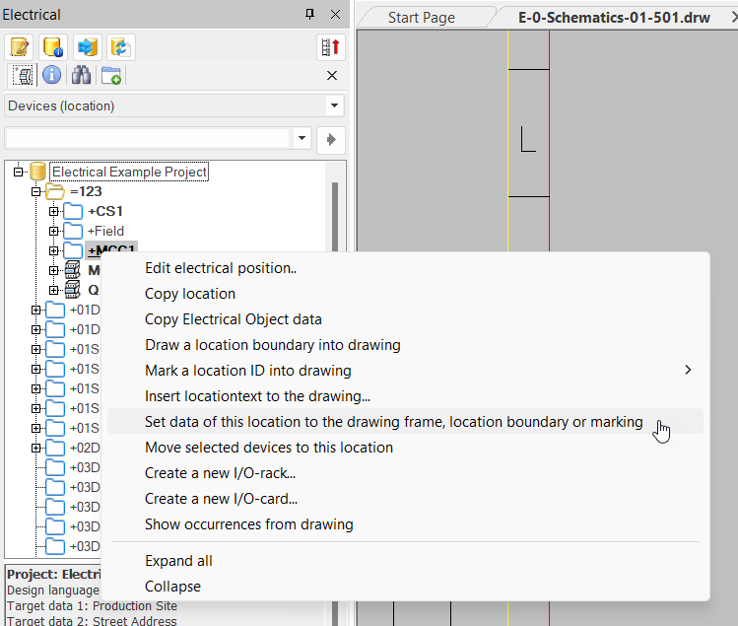Select the +CS1 tree item
Viewport: 738px width, 626px height.
pyautogui.click(x=105, y=212)
